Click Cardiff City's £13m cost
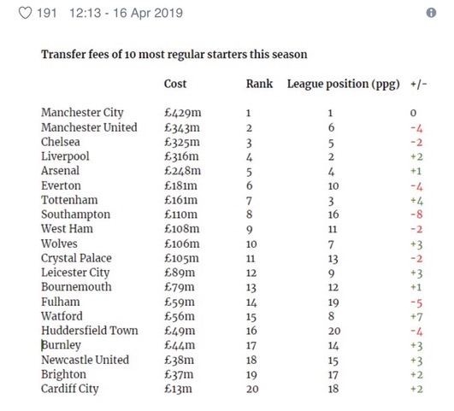Viewport: 454px width, 411px height. click(178, 389)
